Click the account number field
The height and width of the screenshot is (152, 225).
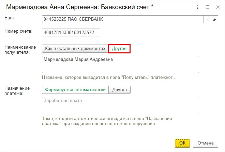[71, 33]
